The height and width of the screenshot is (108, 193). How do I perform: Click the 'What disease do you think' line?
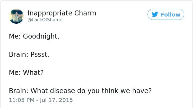pos(80,91)
